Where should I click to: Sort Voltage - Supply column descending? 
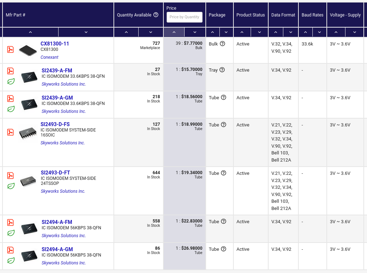coord(355,32)
